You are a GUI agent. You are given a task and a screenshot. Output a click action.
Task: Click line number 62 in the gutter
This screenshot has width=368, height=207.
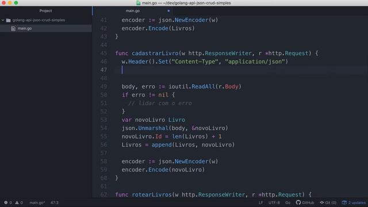click(x=103, y=194)
